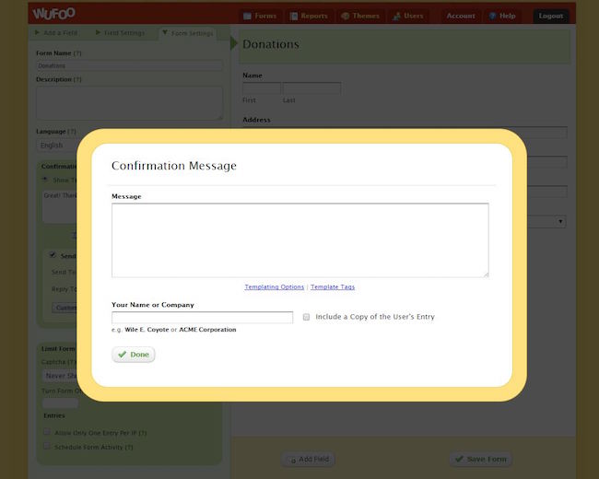Click the Themes icon in navigation
Viewport: 599px width, 479px height.
pyautogui.click(x=345, y=16)
